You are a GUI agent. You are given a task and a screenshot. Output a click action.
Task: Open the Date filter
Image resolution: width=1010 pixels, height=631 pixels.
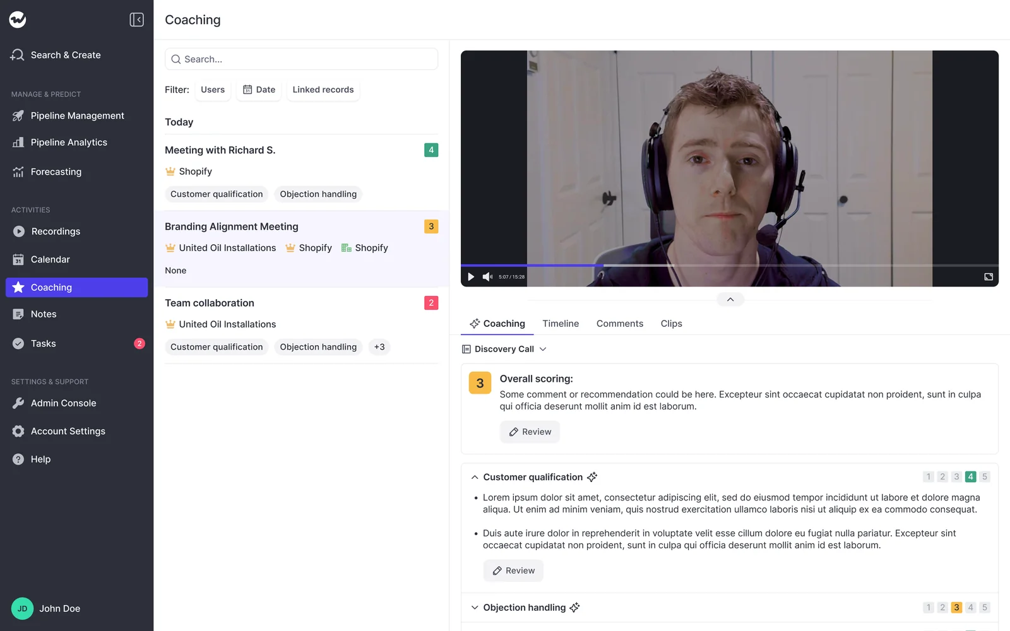pyautogui.click(x=259, y=90)
